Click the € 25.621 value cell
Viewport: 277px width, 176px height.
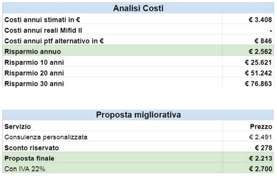point(259,62)
